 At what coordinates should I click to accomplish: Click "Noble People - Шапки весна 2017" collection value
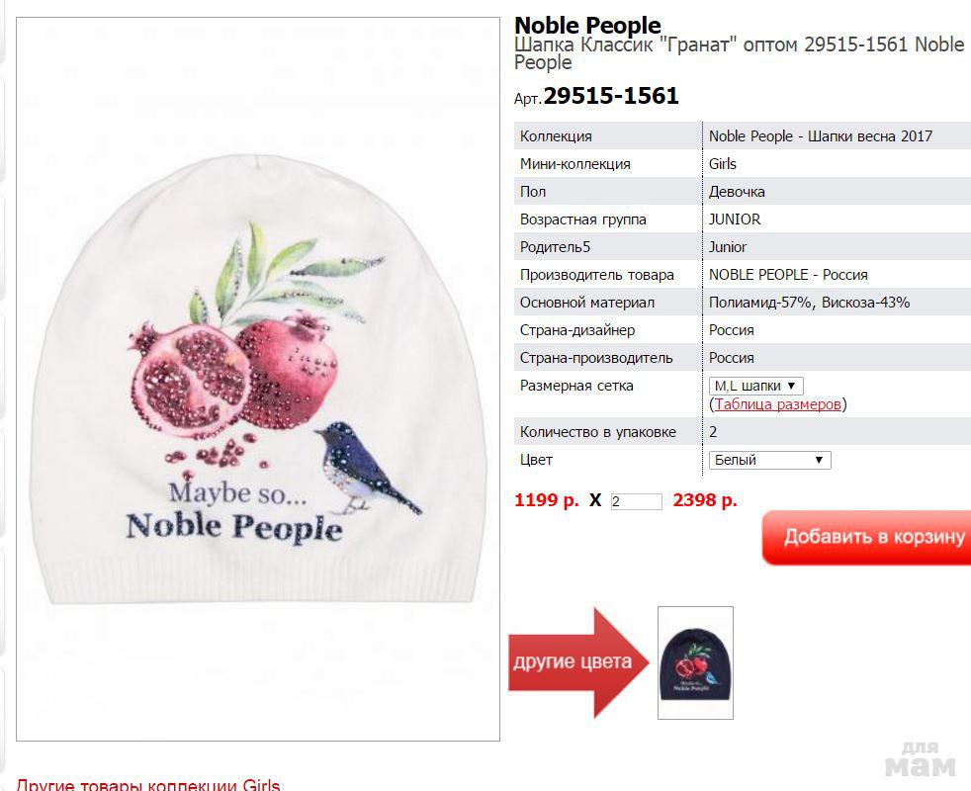820,136
